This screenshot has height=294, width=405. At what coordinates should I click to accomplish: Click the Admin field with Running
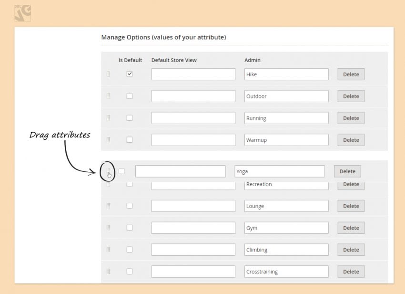pos(286,118)
